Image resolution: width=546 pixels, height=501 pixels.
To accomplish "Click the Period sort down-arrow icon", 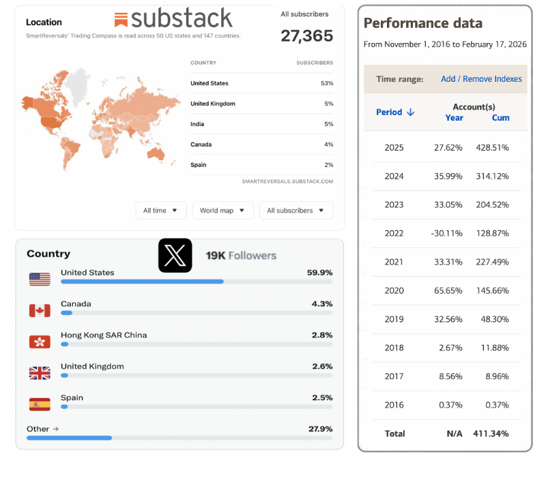I will point(411,112).
